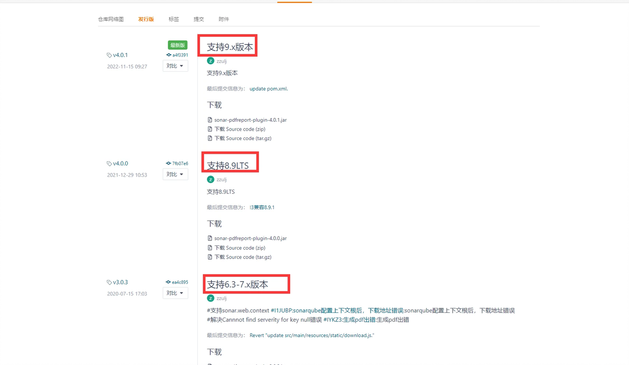The width and height of the screenshot is (629, 365).
Task: Click the tag icon next to v3.0.3
Action: pyautogui.click(x=109, y=282)
